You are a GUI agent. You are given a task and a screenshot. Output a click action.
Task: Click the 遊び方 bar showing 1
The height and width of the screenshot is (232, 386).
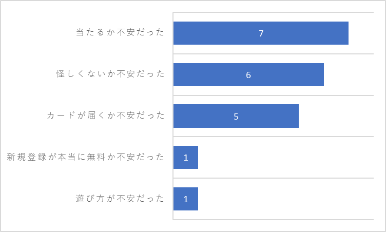[186, 199]
